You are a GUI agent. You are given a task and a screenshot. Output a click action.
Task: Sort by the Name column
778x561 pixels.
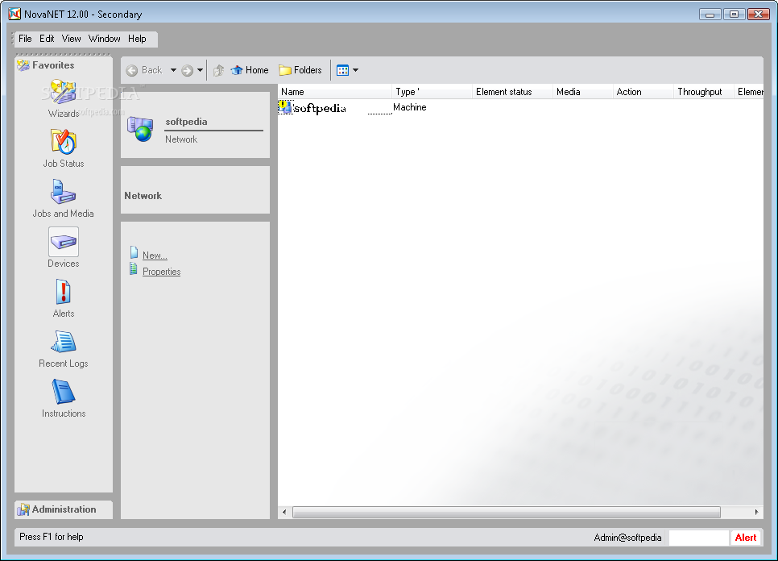tap(334, 92)
